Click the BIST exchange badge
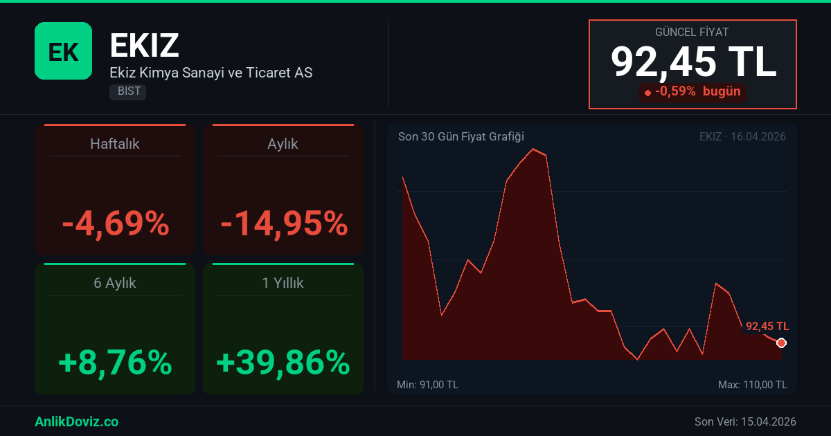 pos(127,91)
